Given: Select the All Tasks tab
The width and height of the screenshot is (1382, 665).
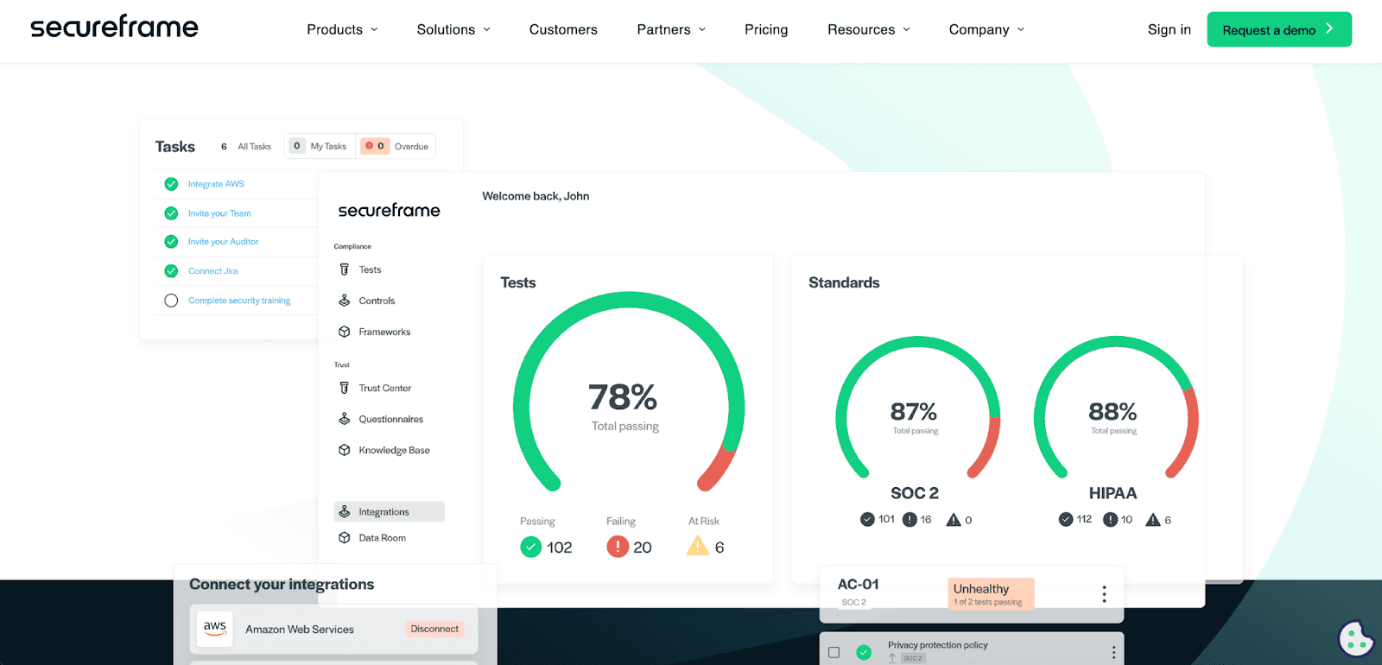Looking at the screenshot, I should click(x=246, y=146).
